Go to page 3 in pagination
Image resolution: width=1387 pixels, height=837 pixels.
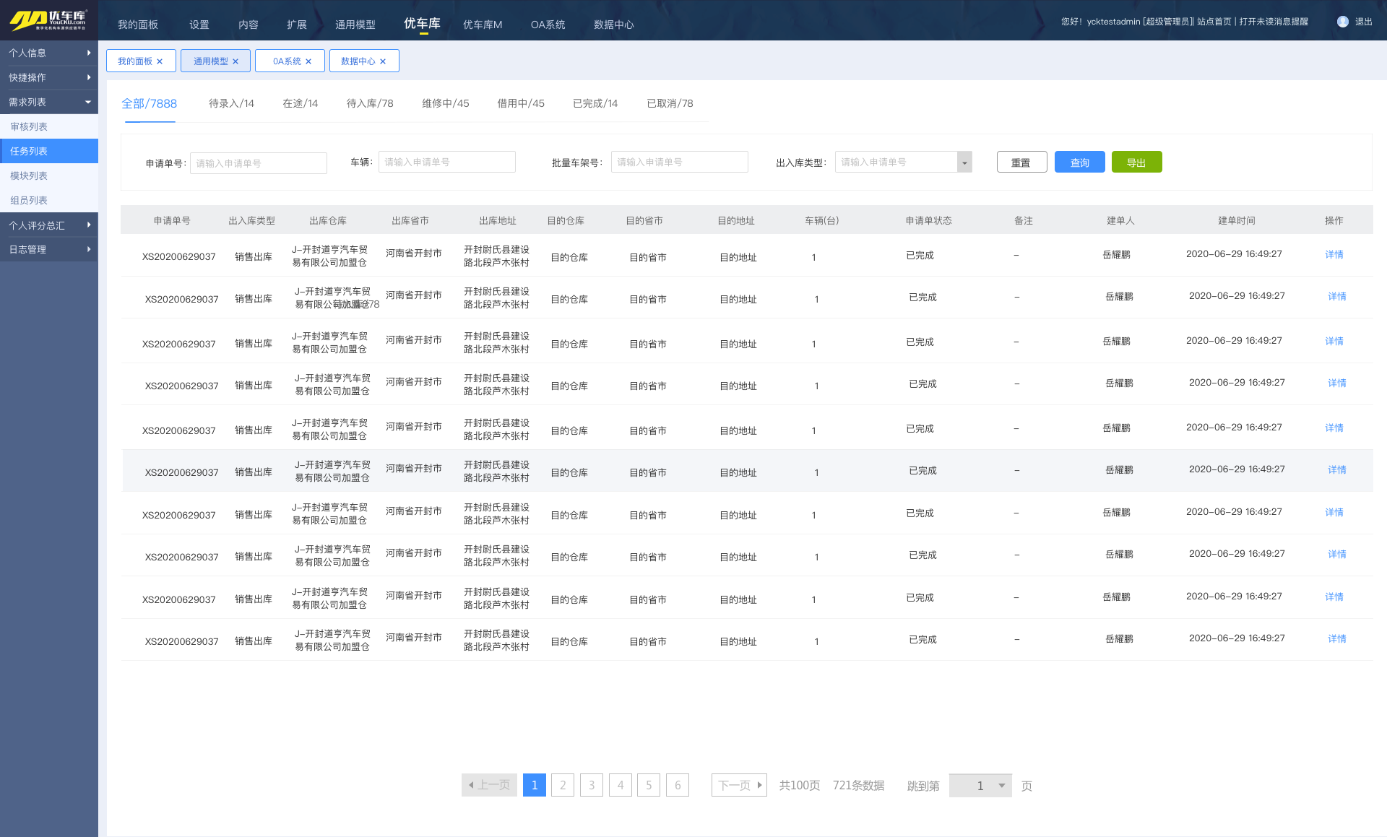coord(592,785)
